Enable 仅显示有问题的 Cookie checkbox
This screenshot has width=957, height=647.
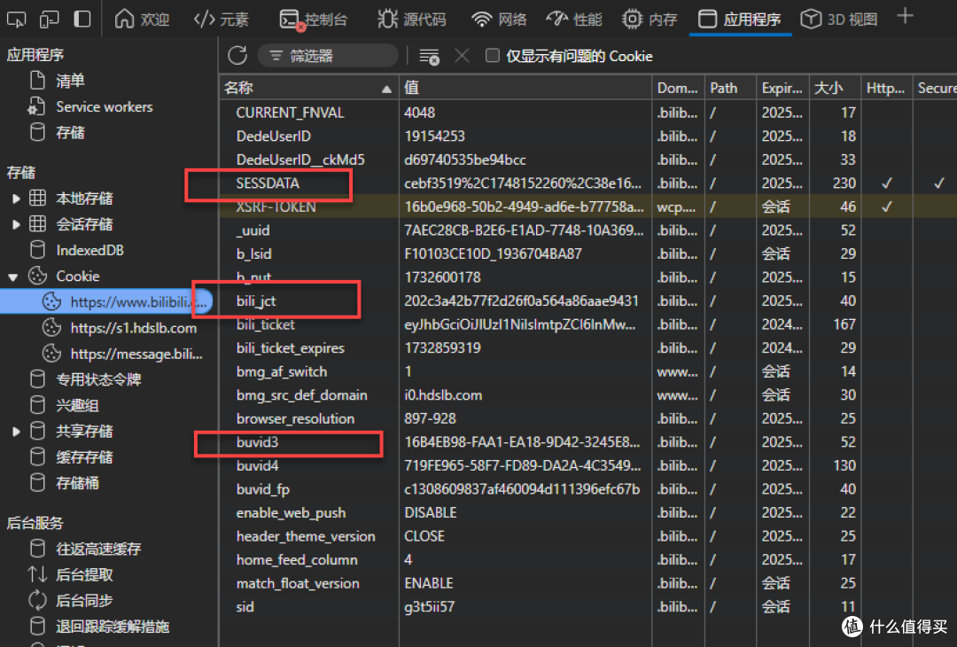(x=493, y=56)
